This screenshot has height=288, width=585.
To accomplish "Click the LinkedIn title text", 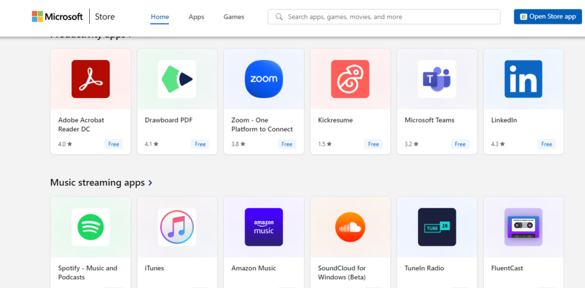I will coord(504,120).
